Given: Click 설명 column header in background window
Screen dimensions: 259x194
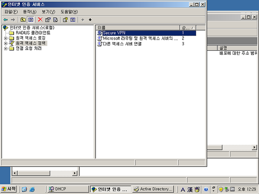Looking at the screenshot, I should click(237, 48).
